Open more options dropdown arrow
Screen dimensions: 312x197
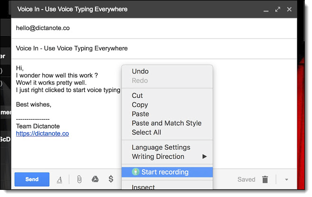coord(287,179)
